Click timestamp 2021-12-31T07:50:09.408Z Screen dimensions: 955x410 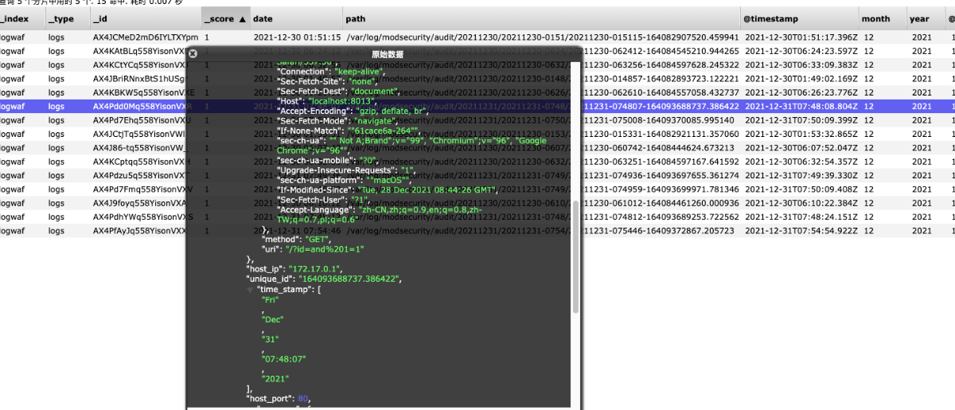pyautogui.click(x=800, y=189)
